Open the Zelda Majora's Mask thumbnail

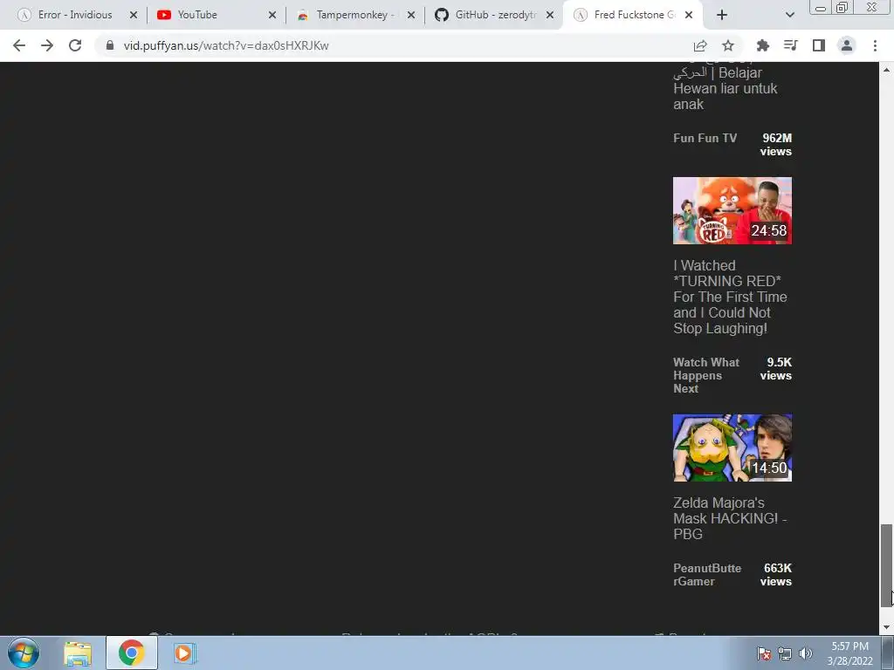tap(732, 448)
